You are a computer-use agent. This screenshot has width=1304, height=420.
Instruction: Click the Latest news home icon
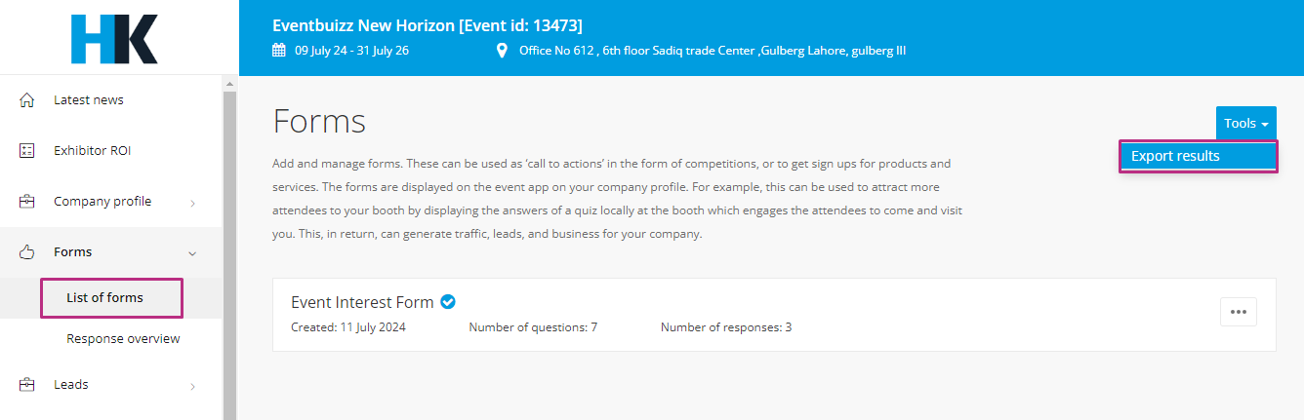[x=27, y=100]
